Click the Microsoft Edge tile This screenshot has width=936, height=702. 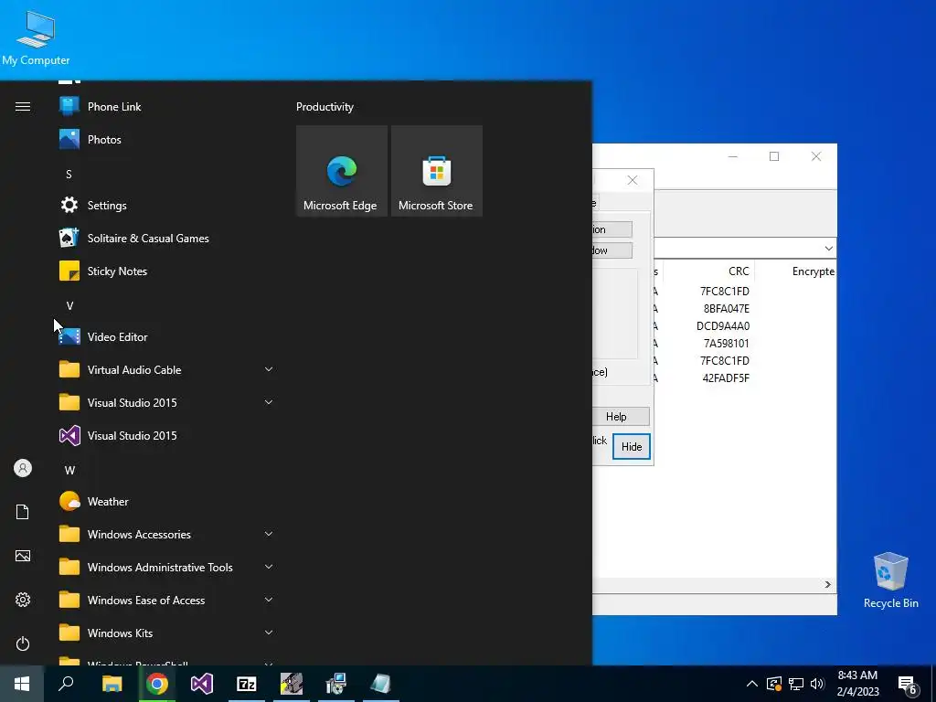(x=342, y=171)
